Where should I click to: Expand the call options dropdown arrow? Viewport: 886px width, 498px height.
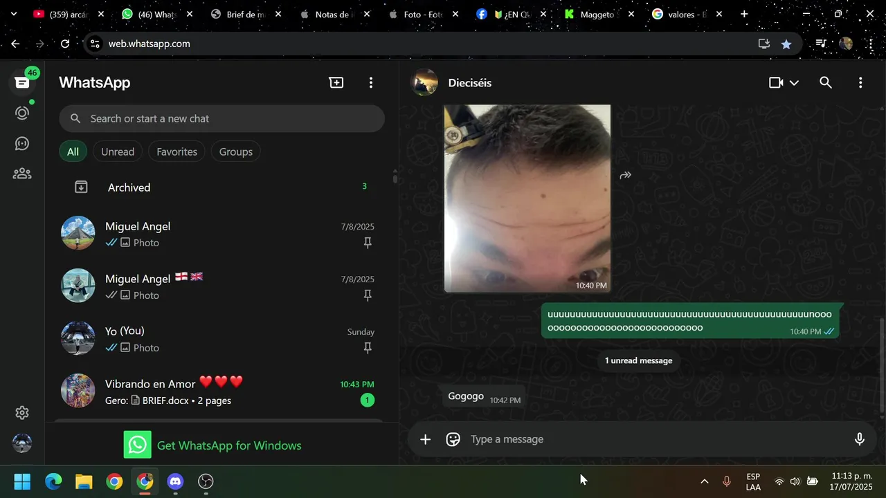(794, 82)
